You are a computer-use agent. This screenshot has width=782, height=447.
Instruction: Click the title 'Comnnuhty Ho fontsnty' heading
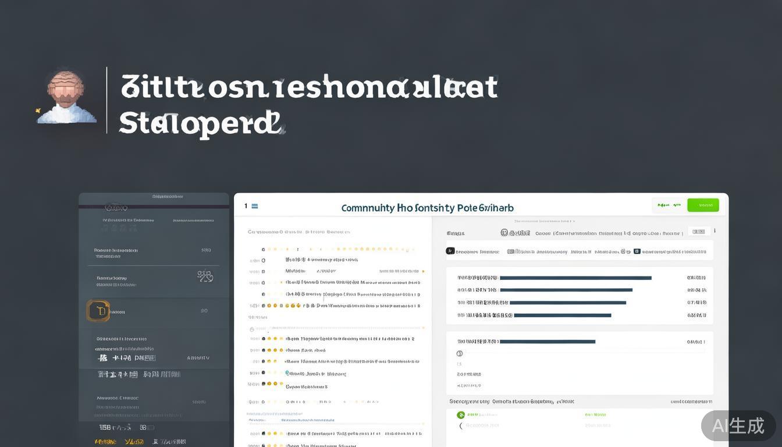[427, 208]
